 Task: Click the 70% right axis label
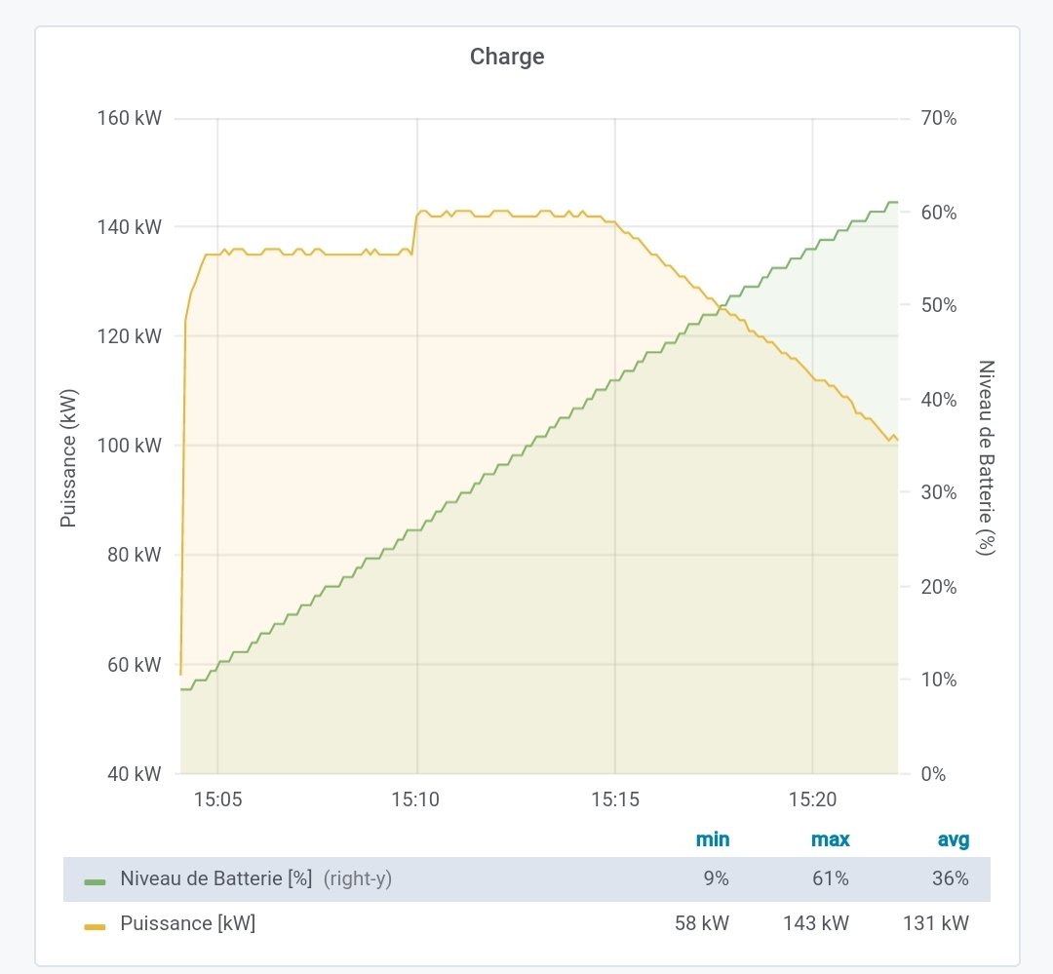click(x=939, y=118)
